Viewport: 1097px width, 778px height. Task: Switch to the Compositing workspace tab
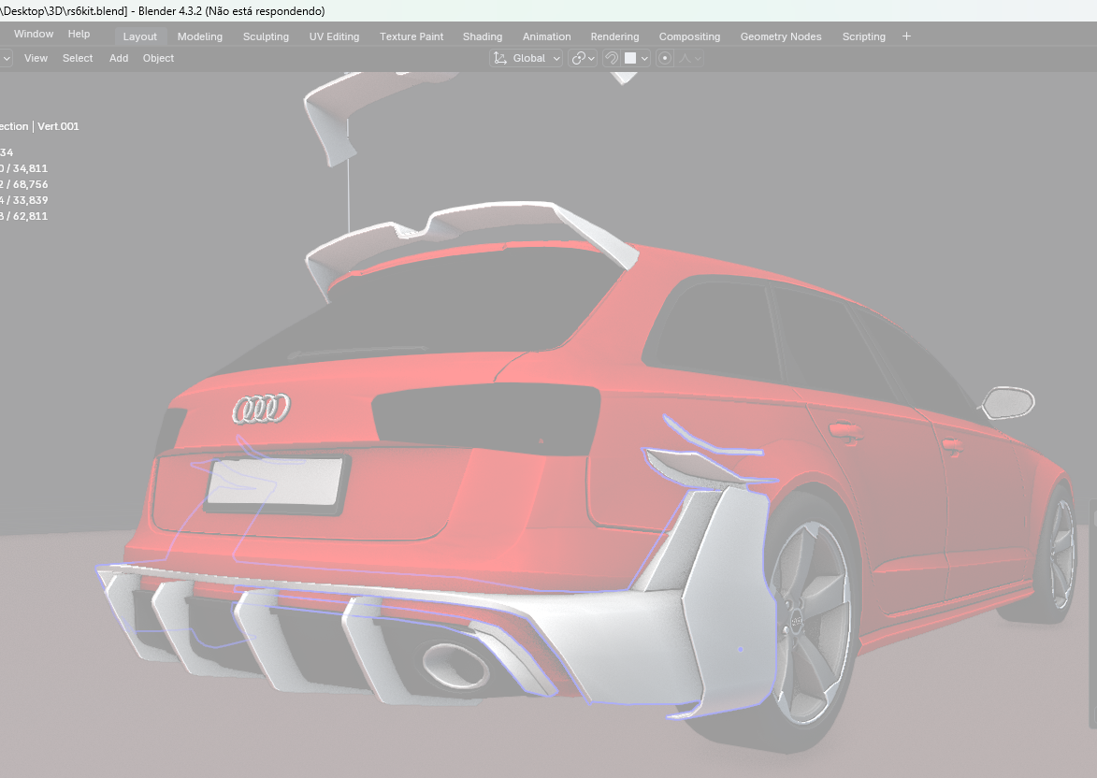pyautogui.click(x=690, y=36)
